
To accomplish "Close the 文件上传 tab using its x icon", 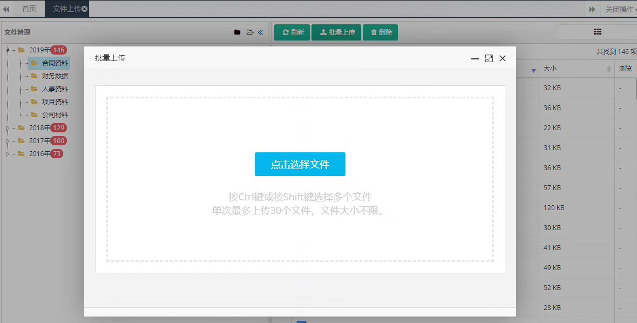I will [85, 9].
